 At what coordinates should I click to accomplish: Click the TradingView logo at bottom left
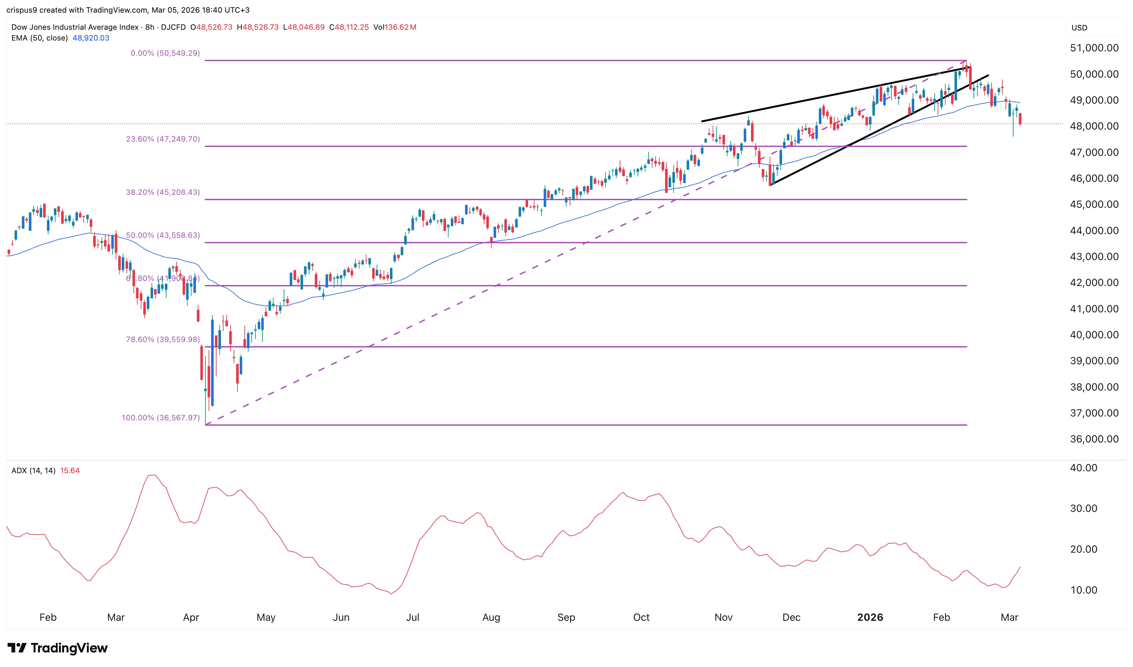[58, 648]
